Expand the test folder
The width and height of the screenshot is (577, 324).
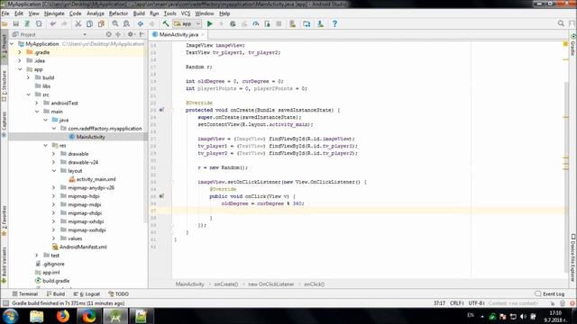[x=37, y=256]
